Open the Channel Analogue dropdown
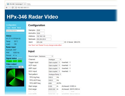The width and height of the screenshot is (125, 96). (55, 60)
